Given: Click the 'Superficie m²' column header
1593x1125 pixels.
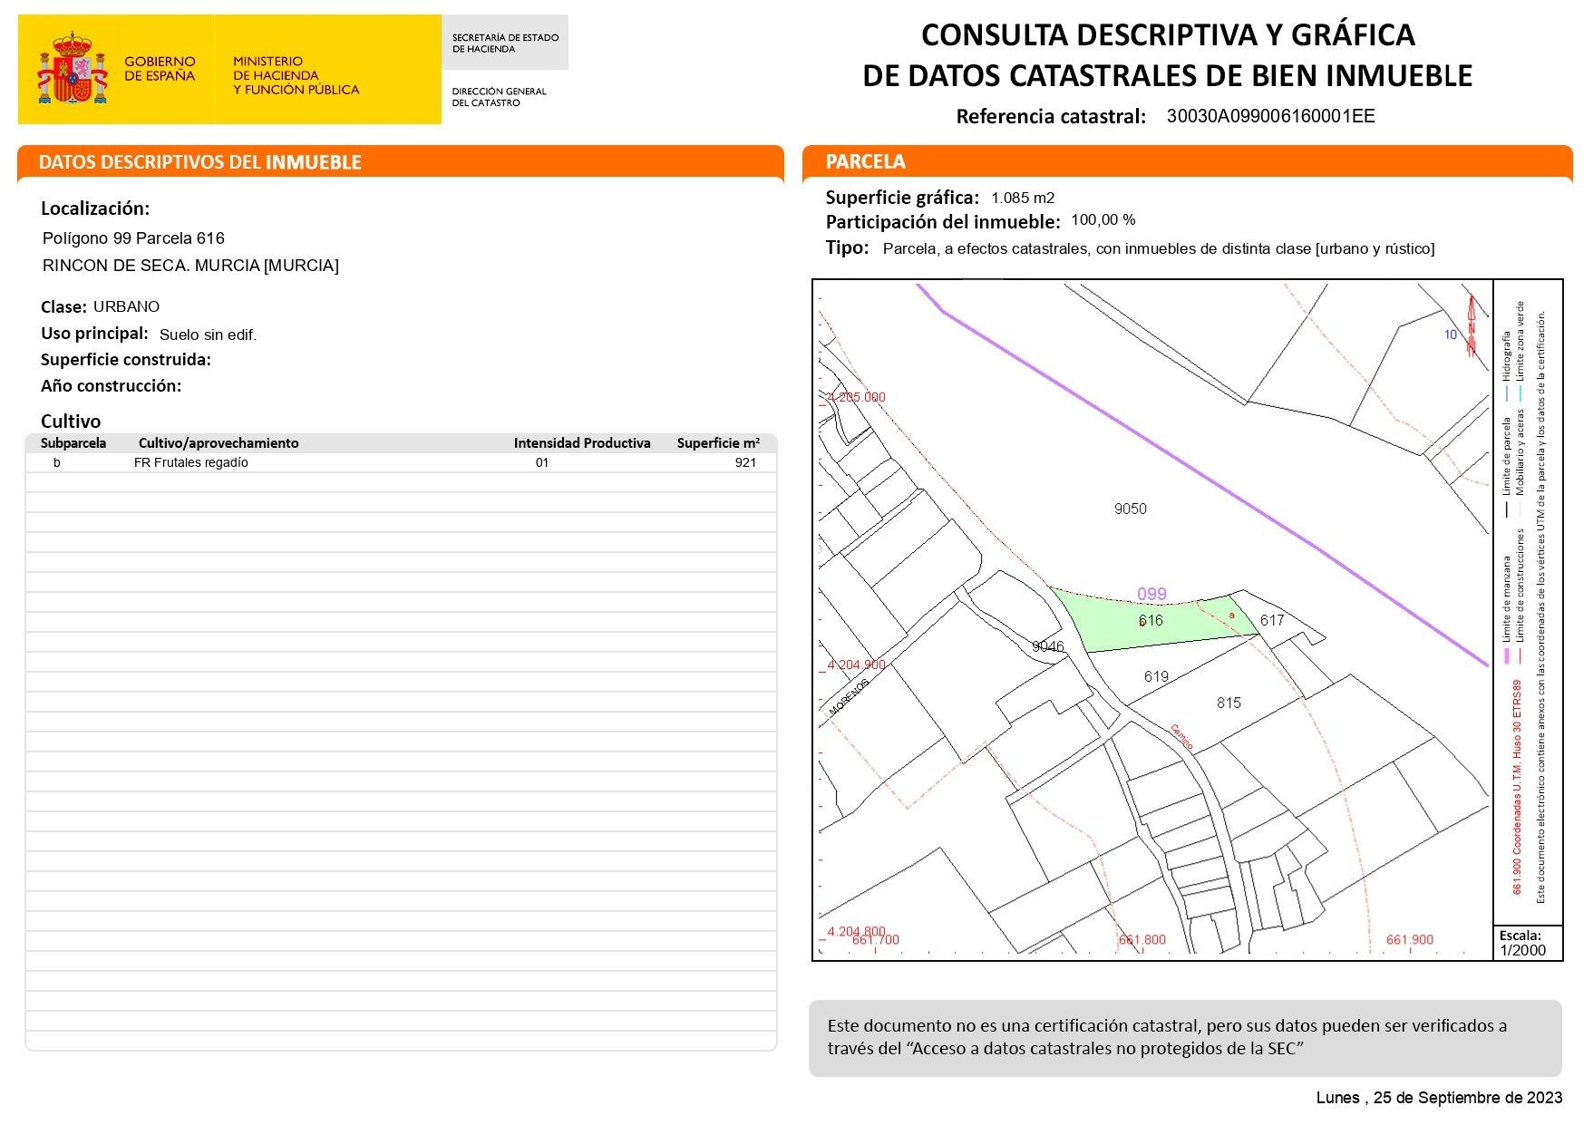Looking at the screenshot, I should (x=718, y=443).
